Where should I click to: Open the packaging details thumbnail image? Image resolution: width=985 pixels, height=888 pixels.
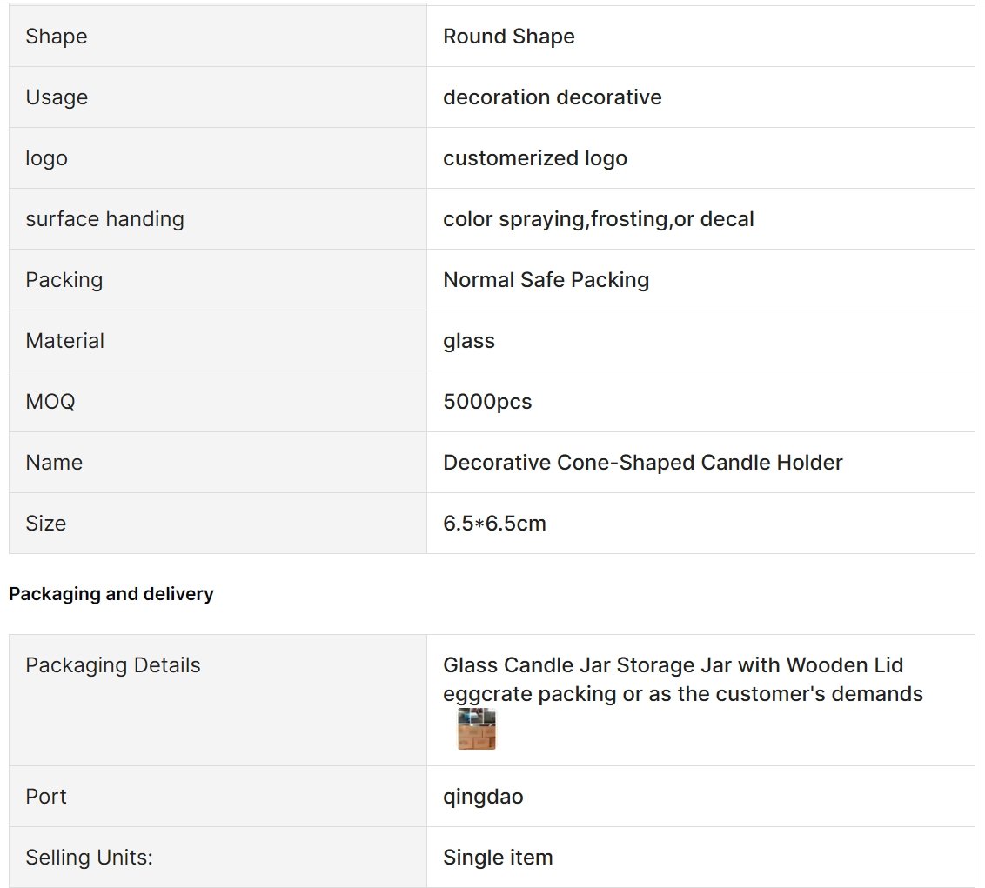476,729
